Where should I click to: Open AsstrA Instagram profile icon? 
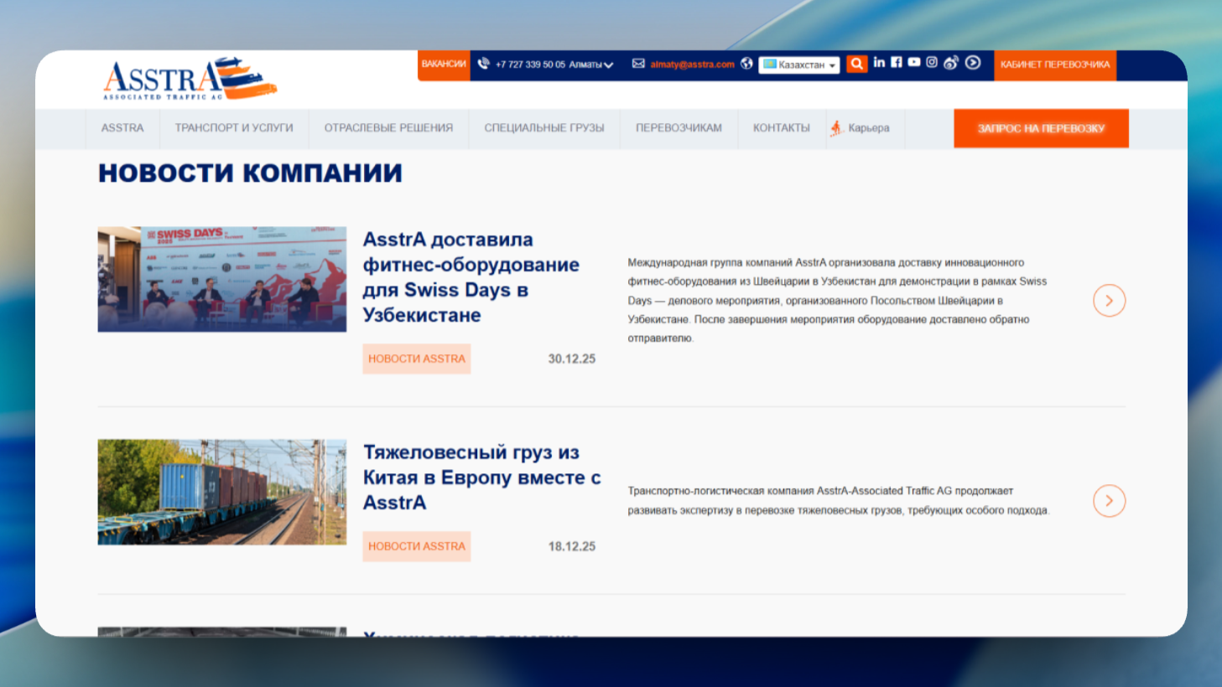click(932, 62)
